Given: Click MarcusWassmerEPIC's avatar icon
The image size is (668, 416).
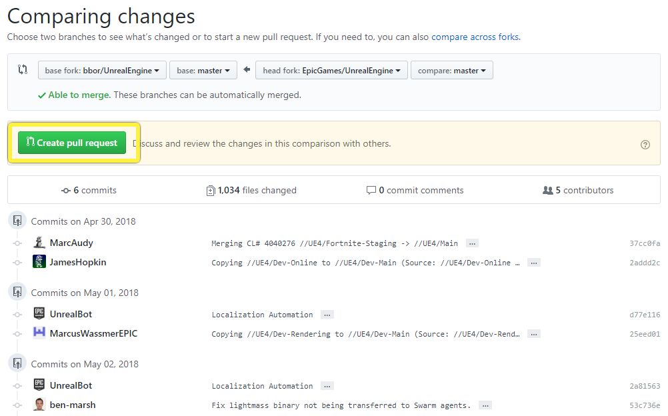Looking at the screenshot, I should pyautogui.click(x=39, y=333).
